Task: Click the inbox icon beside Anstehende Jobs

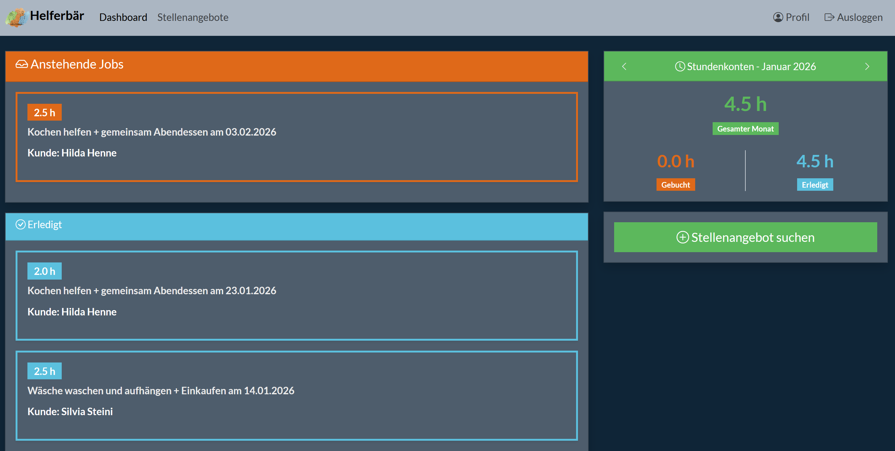Action: point(22,65)
